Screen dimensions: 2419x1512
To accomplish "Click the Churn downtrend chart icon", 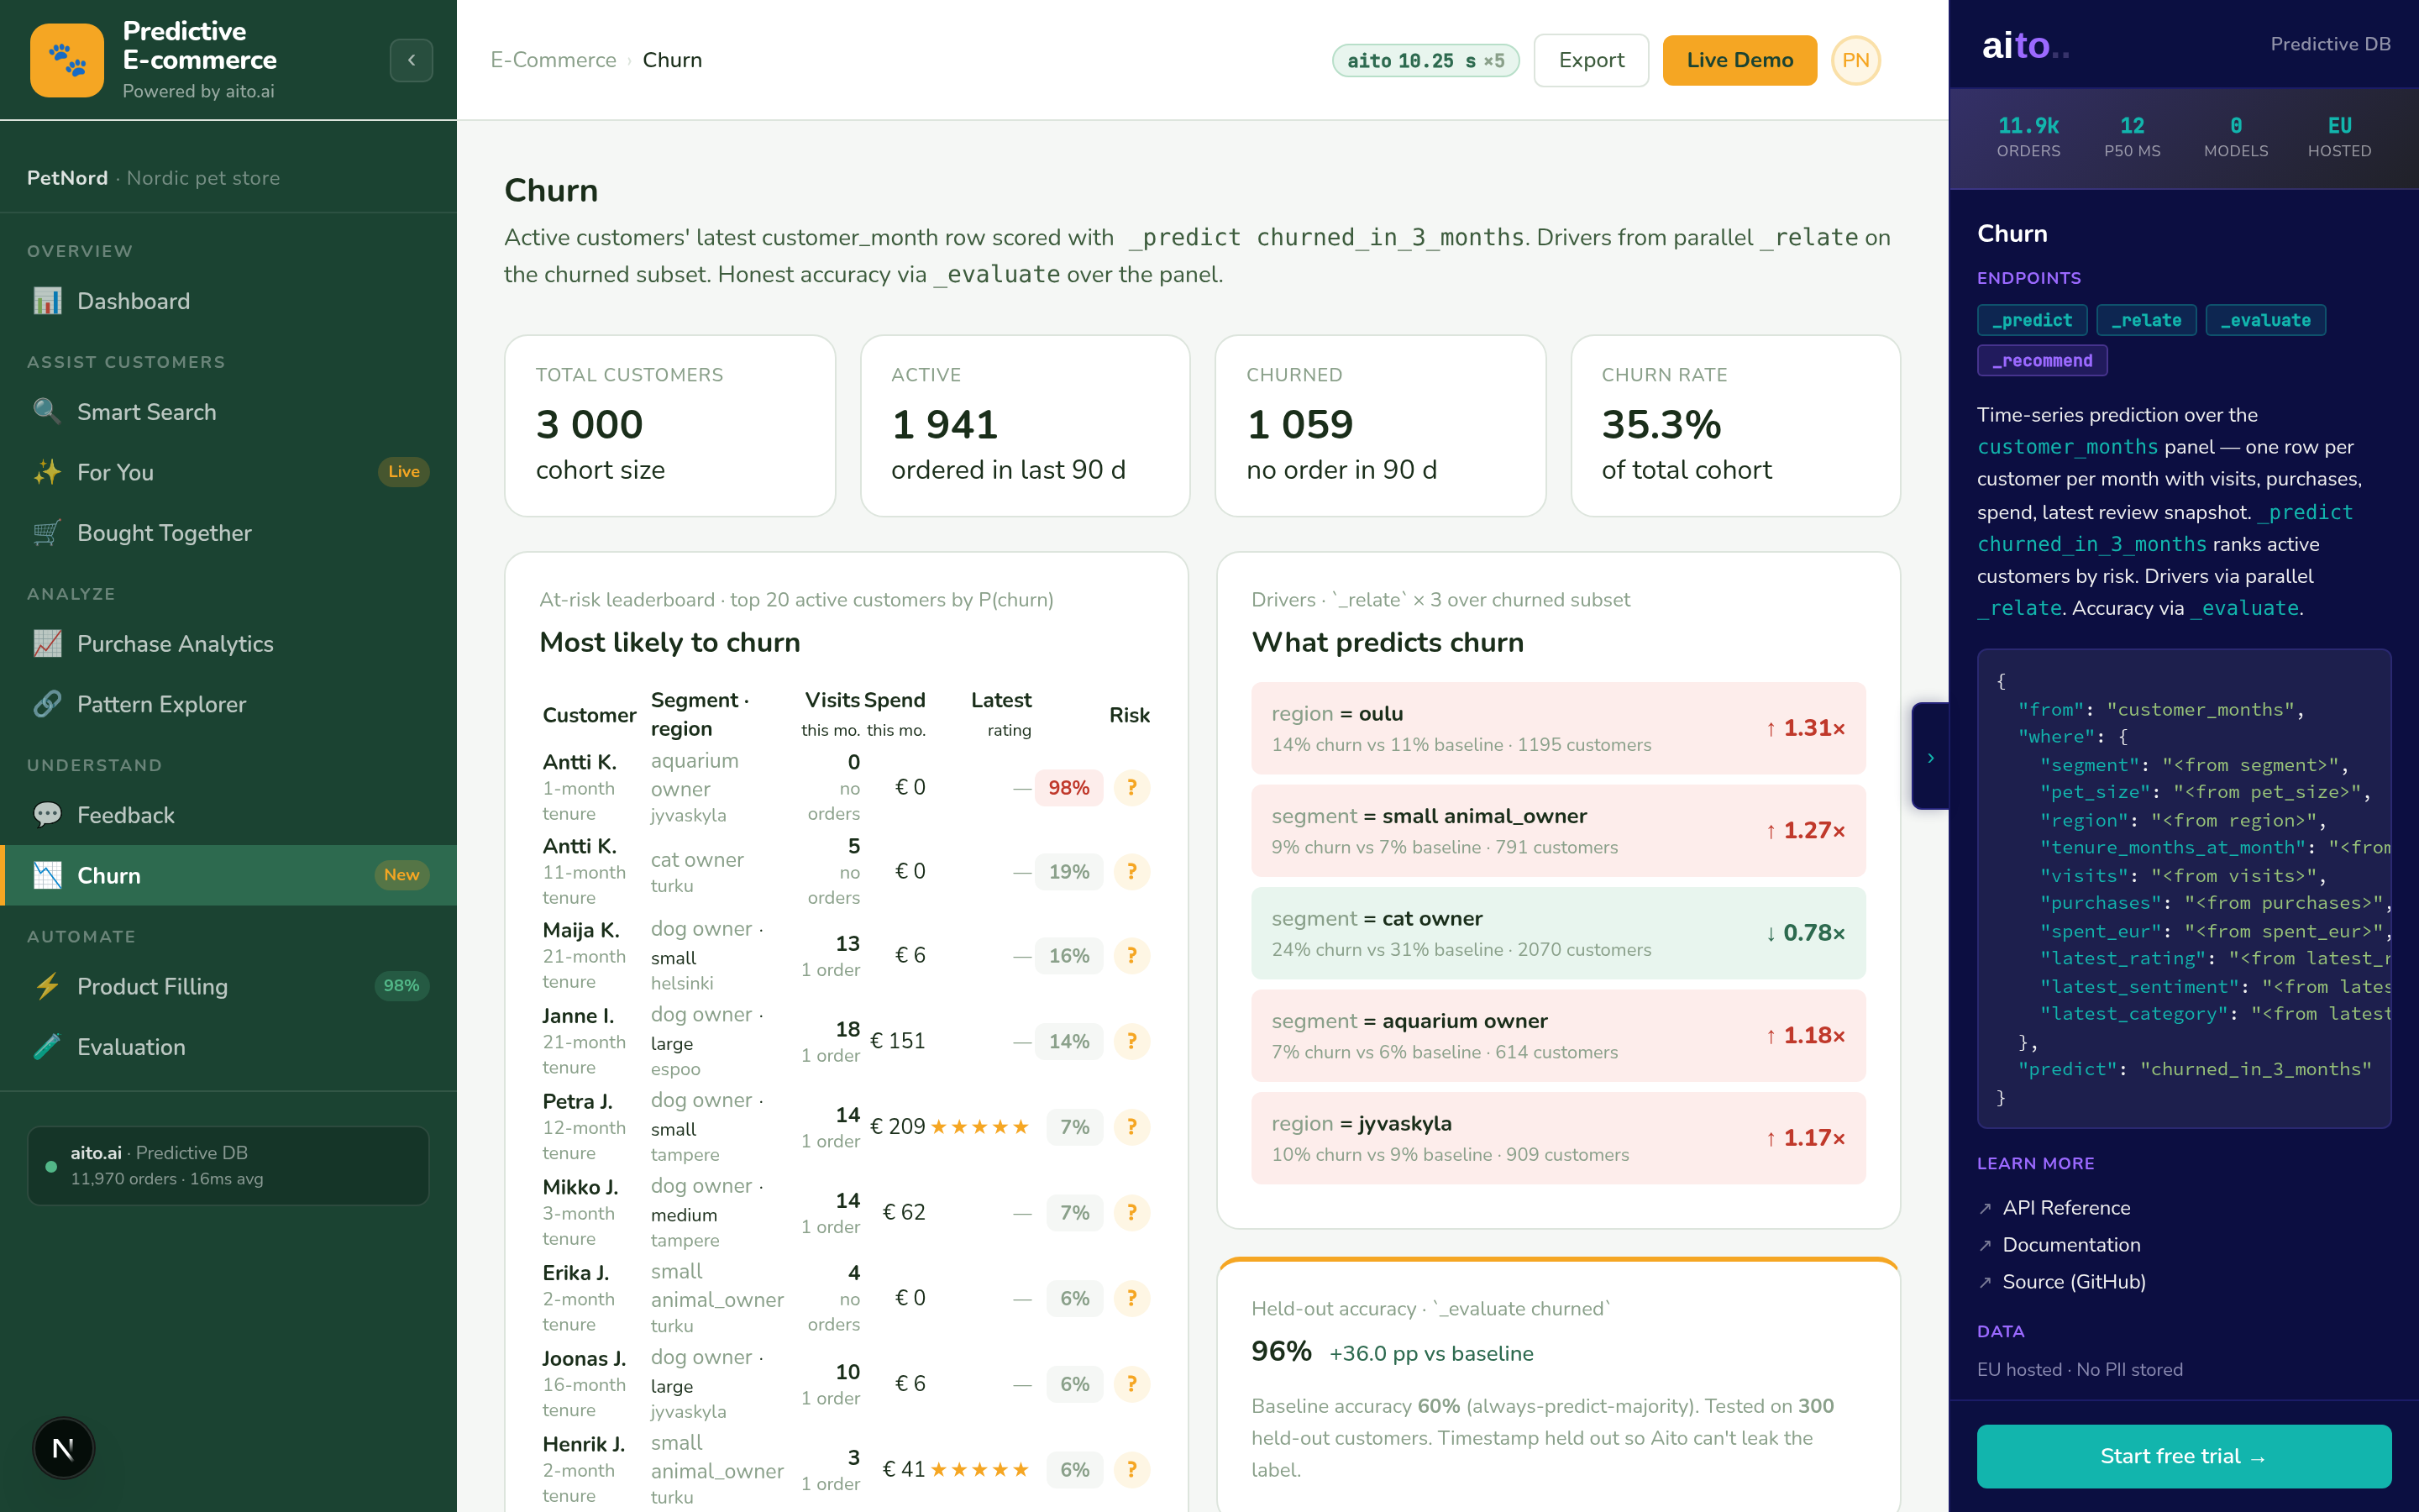I will (47, 875).
